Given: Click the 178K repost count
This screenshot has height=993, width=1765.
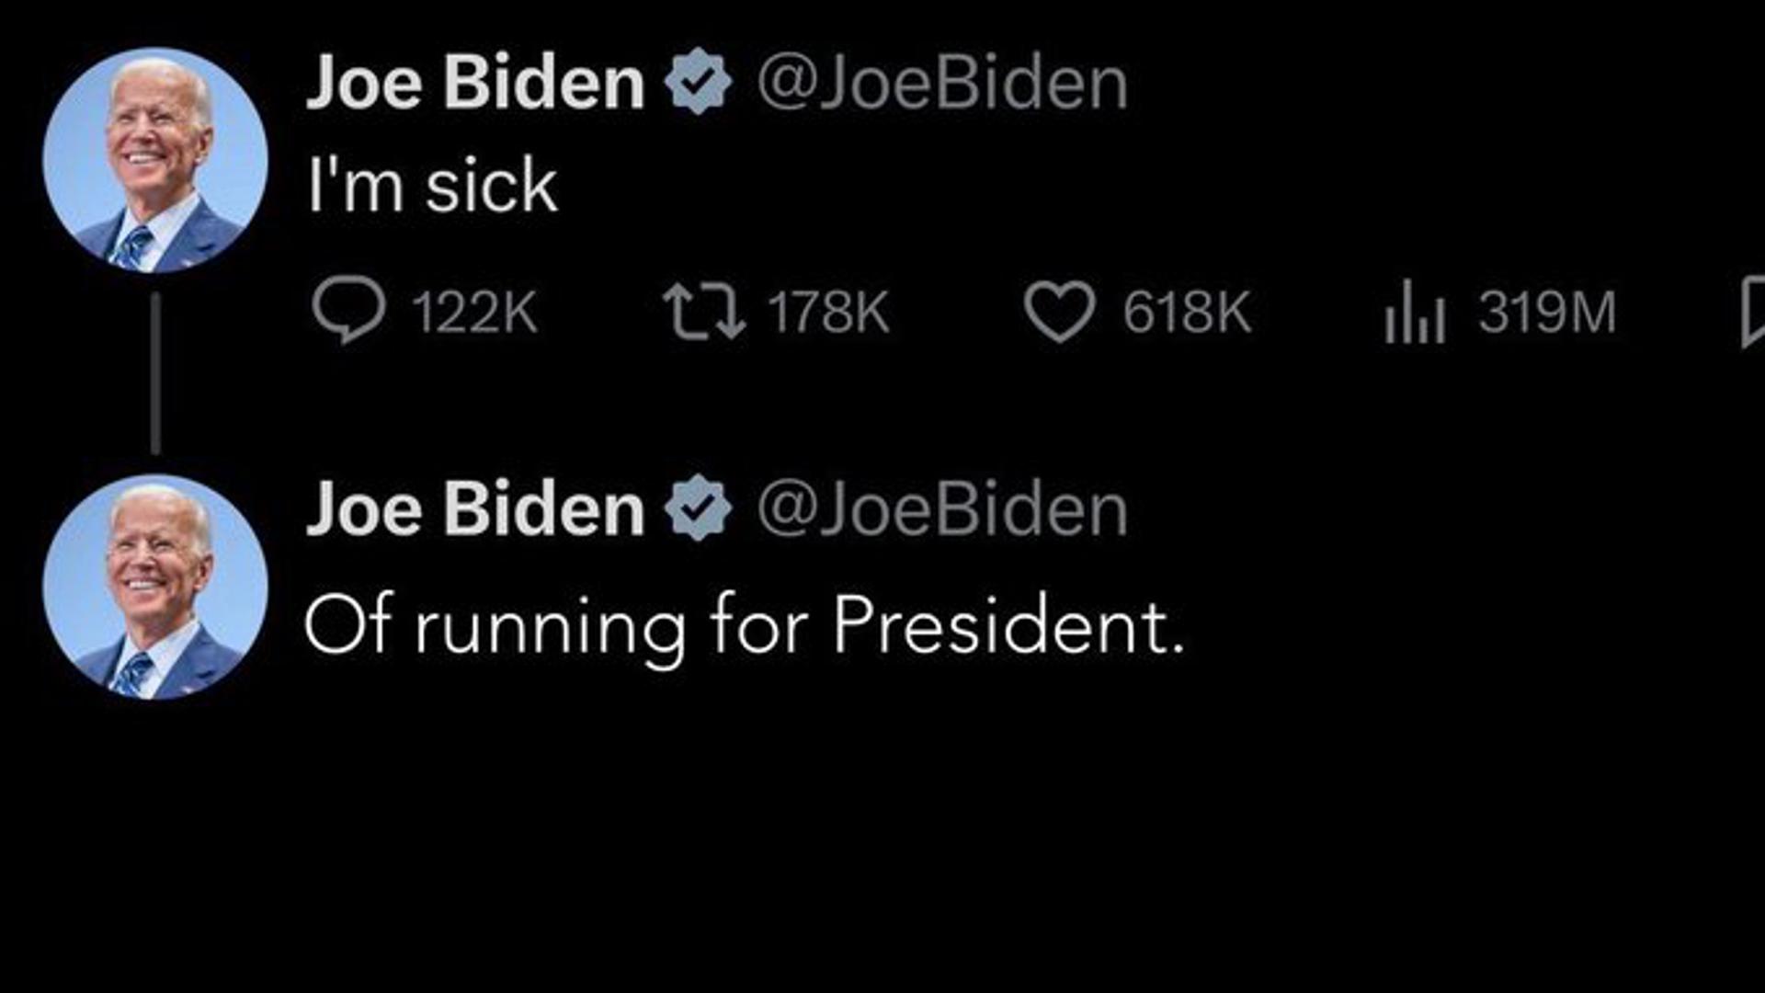Looking at the screenshot, I should pos(828,313).
